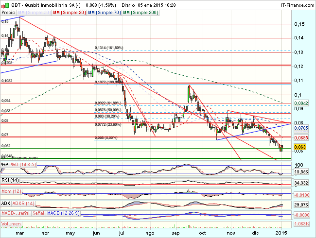Click the 0,08 price axis label
The height and width of the screenshot is (238, 316).
pos(299,122)
